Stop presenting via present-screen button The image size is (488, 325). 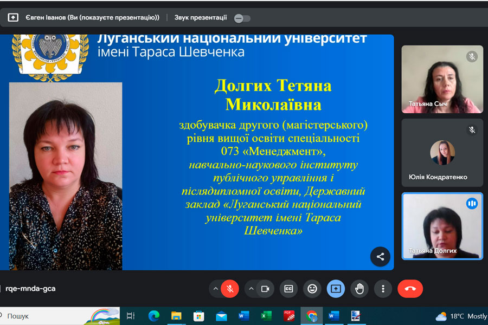point(336,289)
